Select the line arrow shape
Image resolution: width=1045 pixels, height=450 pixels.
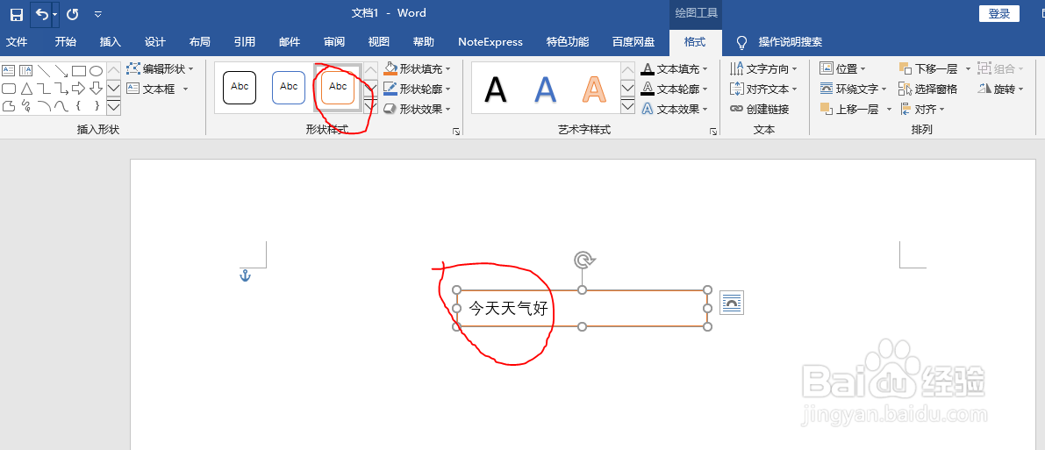point(61,71)
